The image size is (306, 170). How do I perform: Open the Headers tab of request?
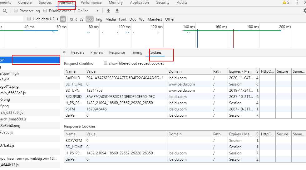pyautogui.click(x=77, y=52)
